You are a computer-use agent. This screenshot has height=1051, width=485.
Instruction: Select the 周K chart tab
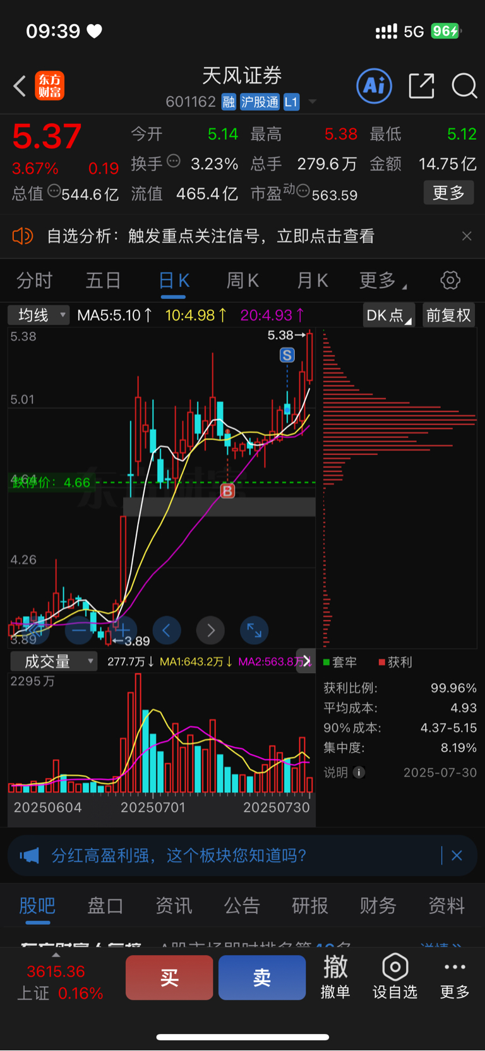click(242, 280)
